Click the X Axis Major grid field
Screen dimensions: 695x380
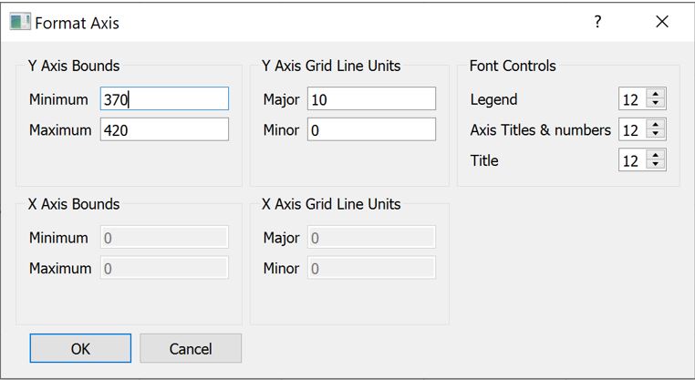tap(371, 238)
